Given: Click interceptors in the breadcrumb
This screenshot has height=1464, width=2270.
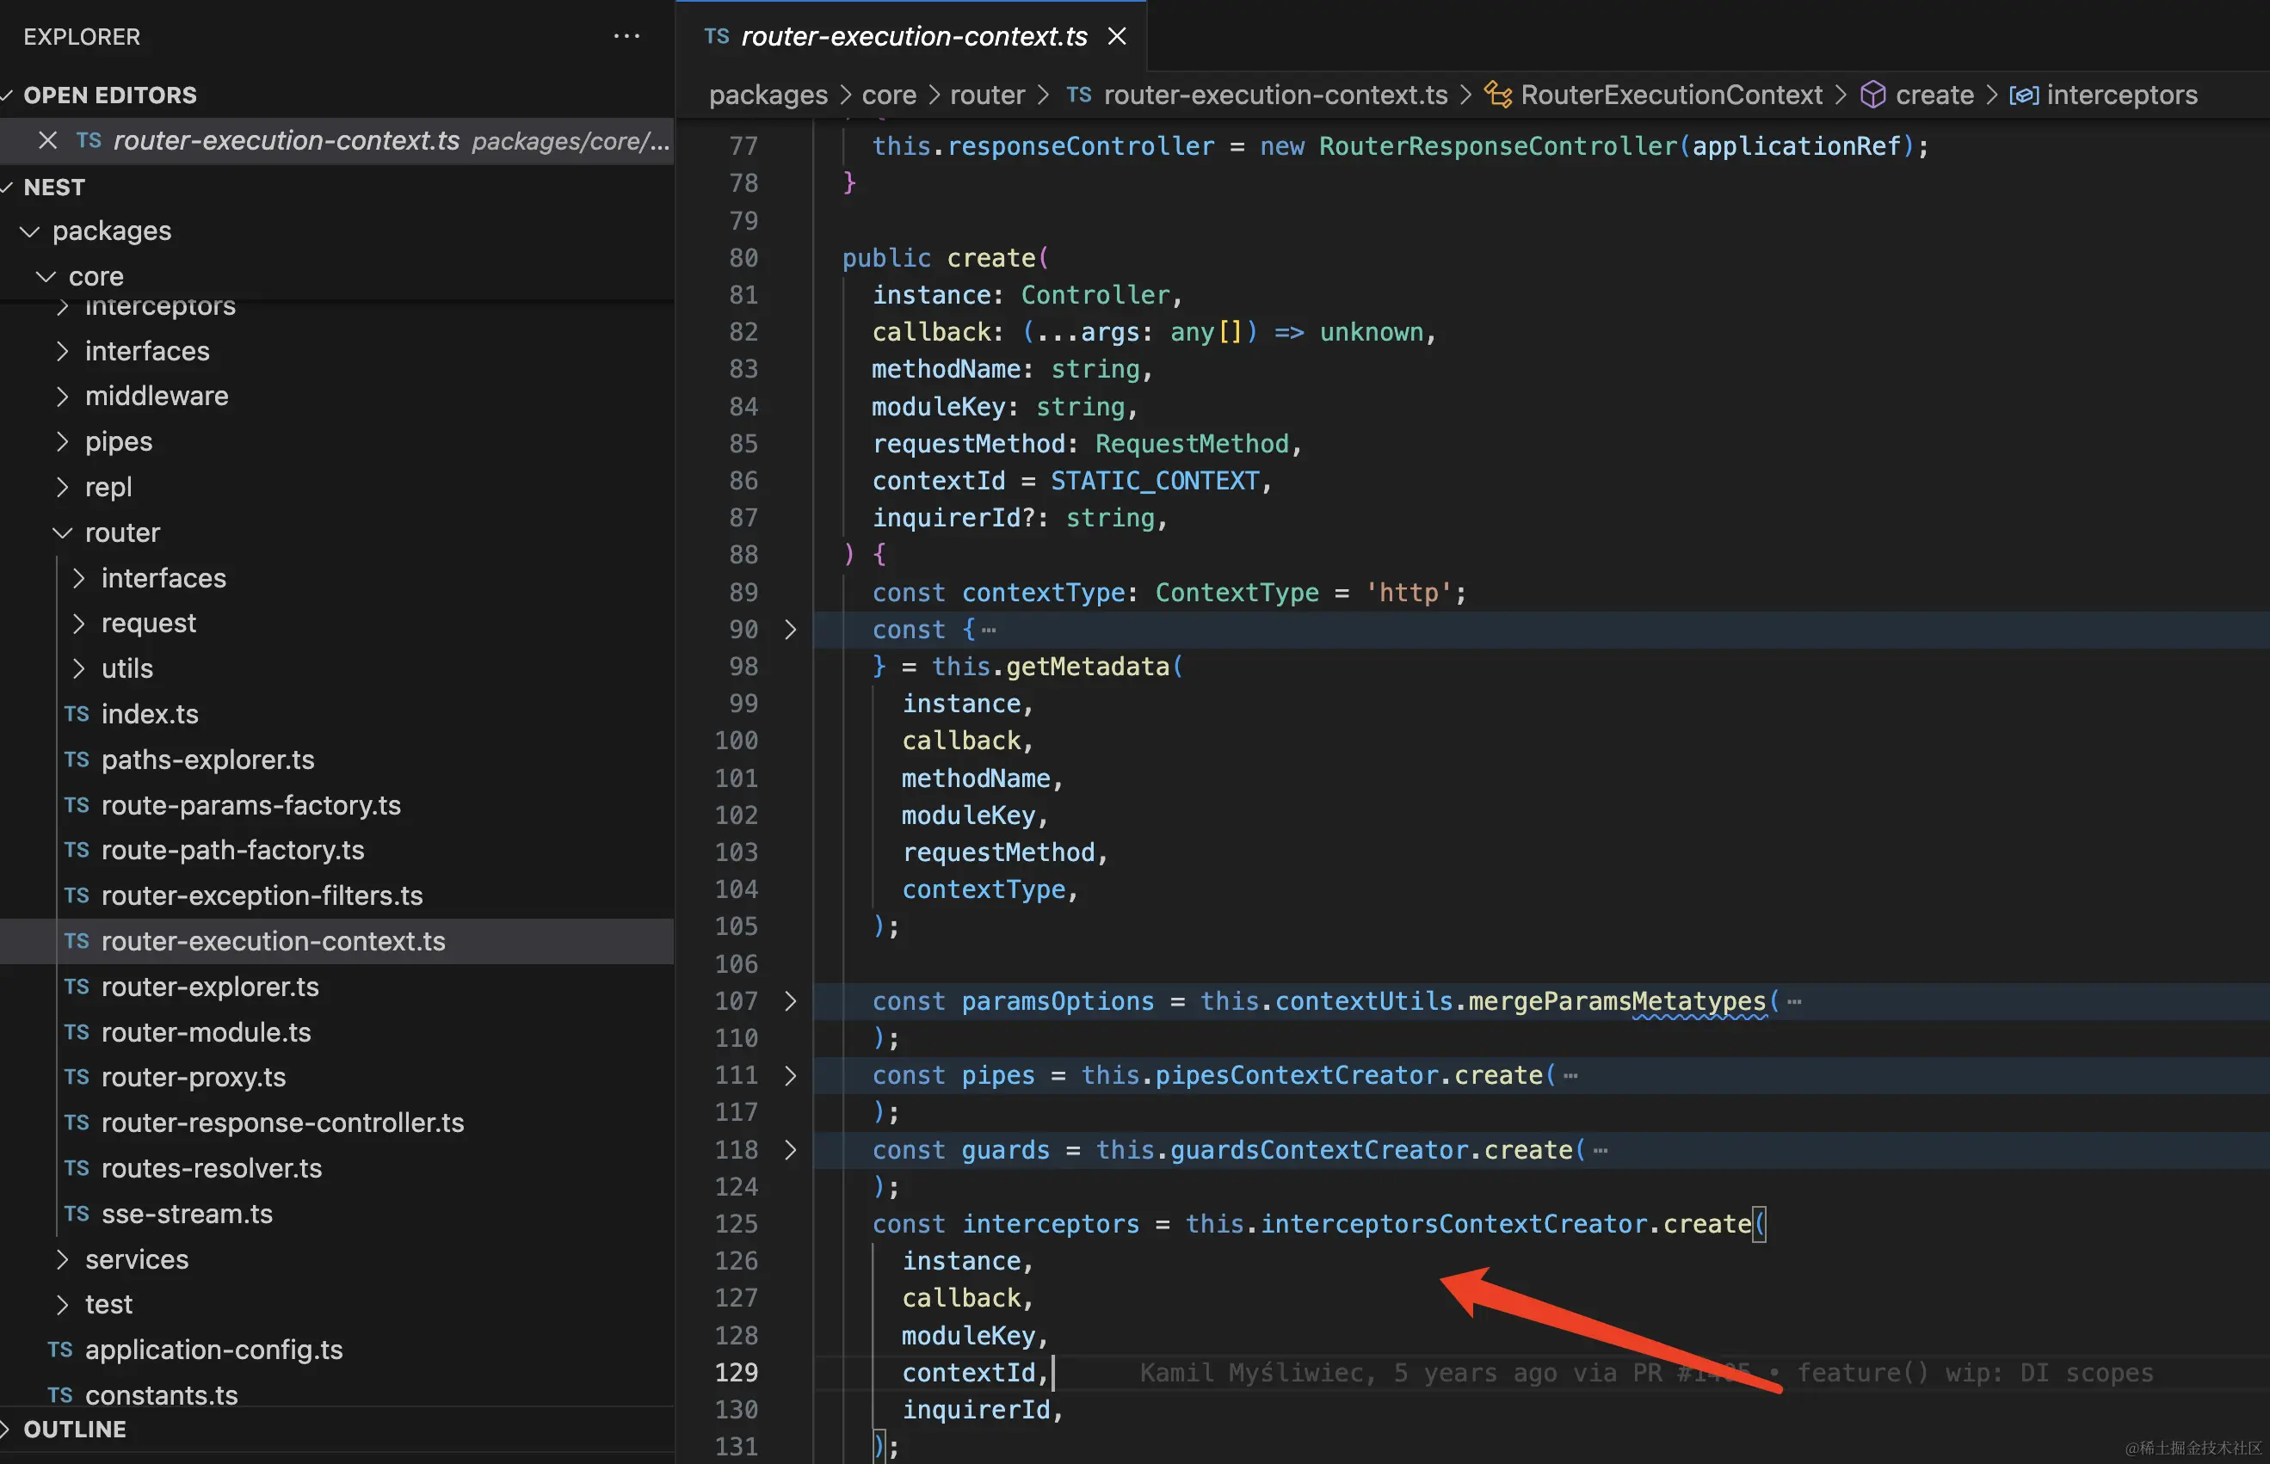Looking at the screenshot, I should point(2122,95).
